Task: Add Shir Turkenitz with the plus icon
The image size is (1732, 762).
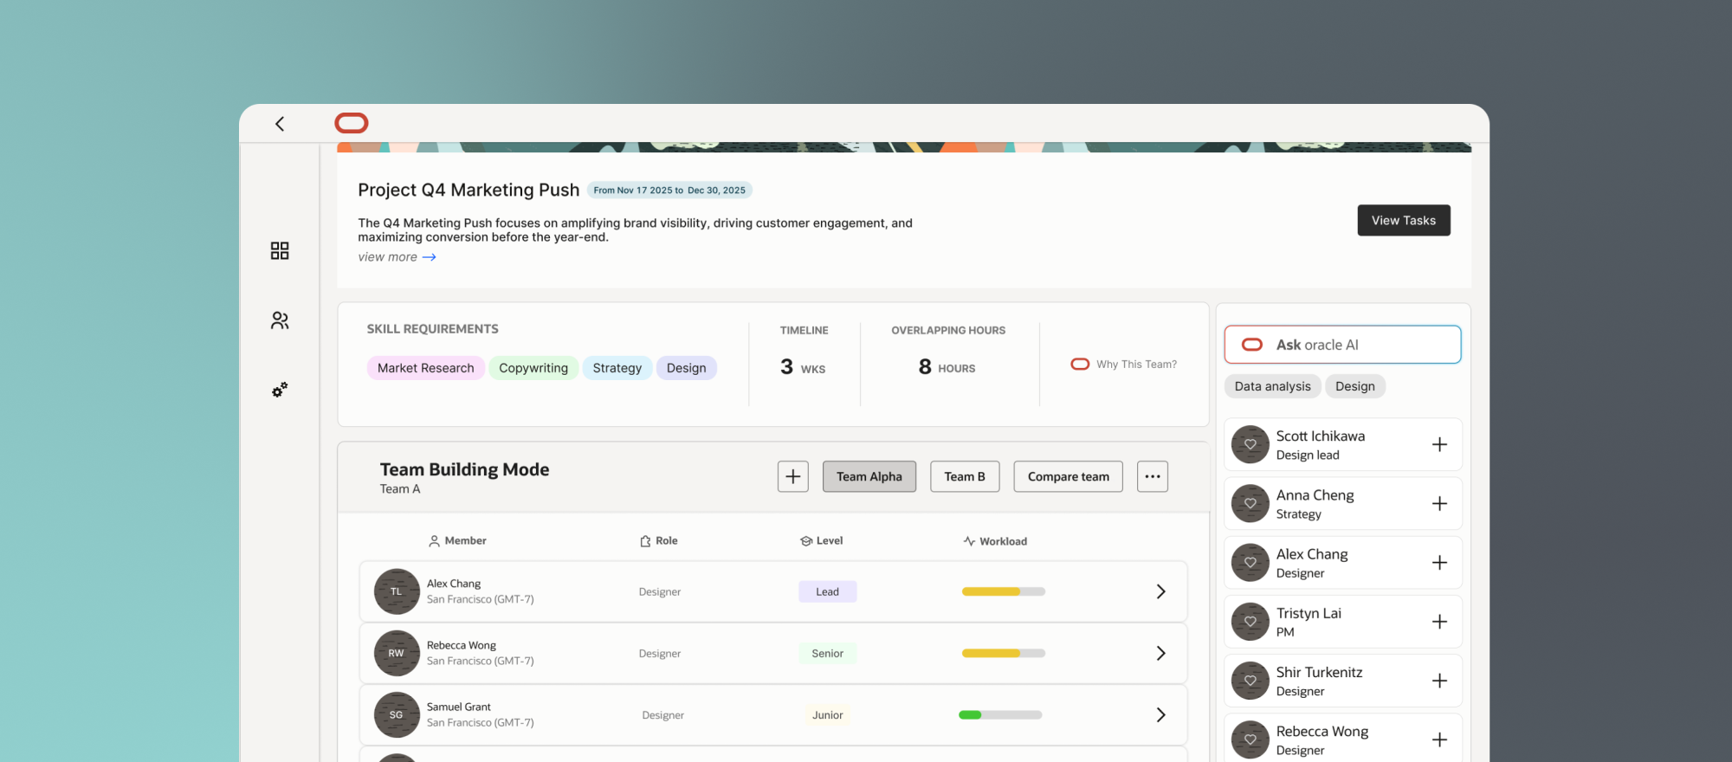Action: 1439,681
